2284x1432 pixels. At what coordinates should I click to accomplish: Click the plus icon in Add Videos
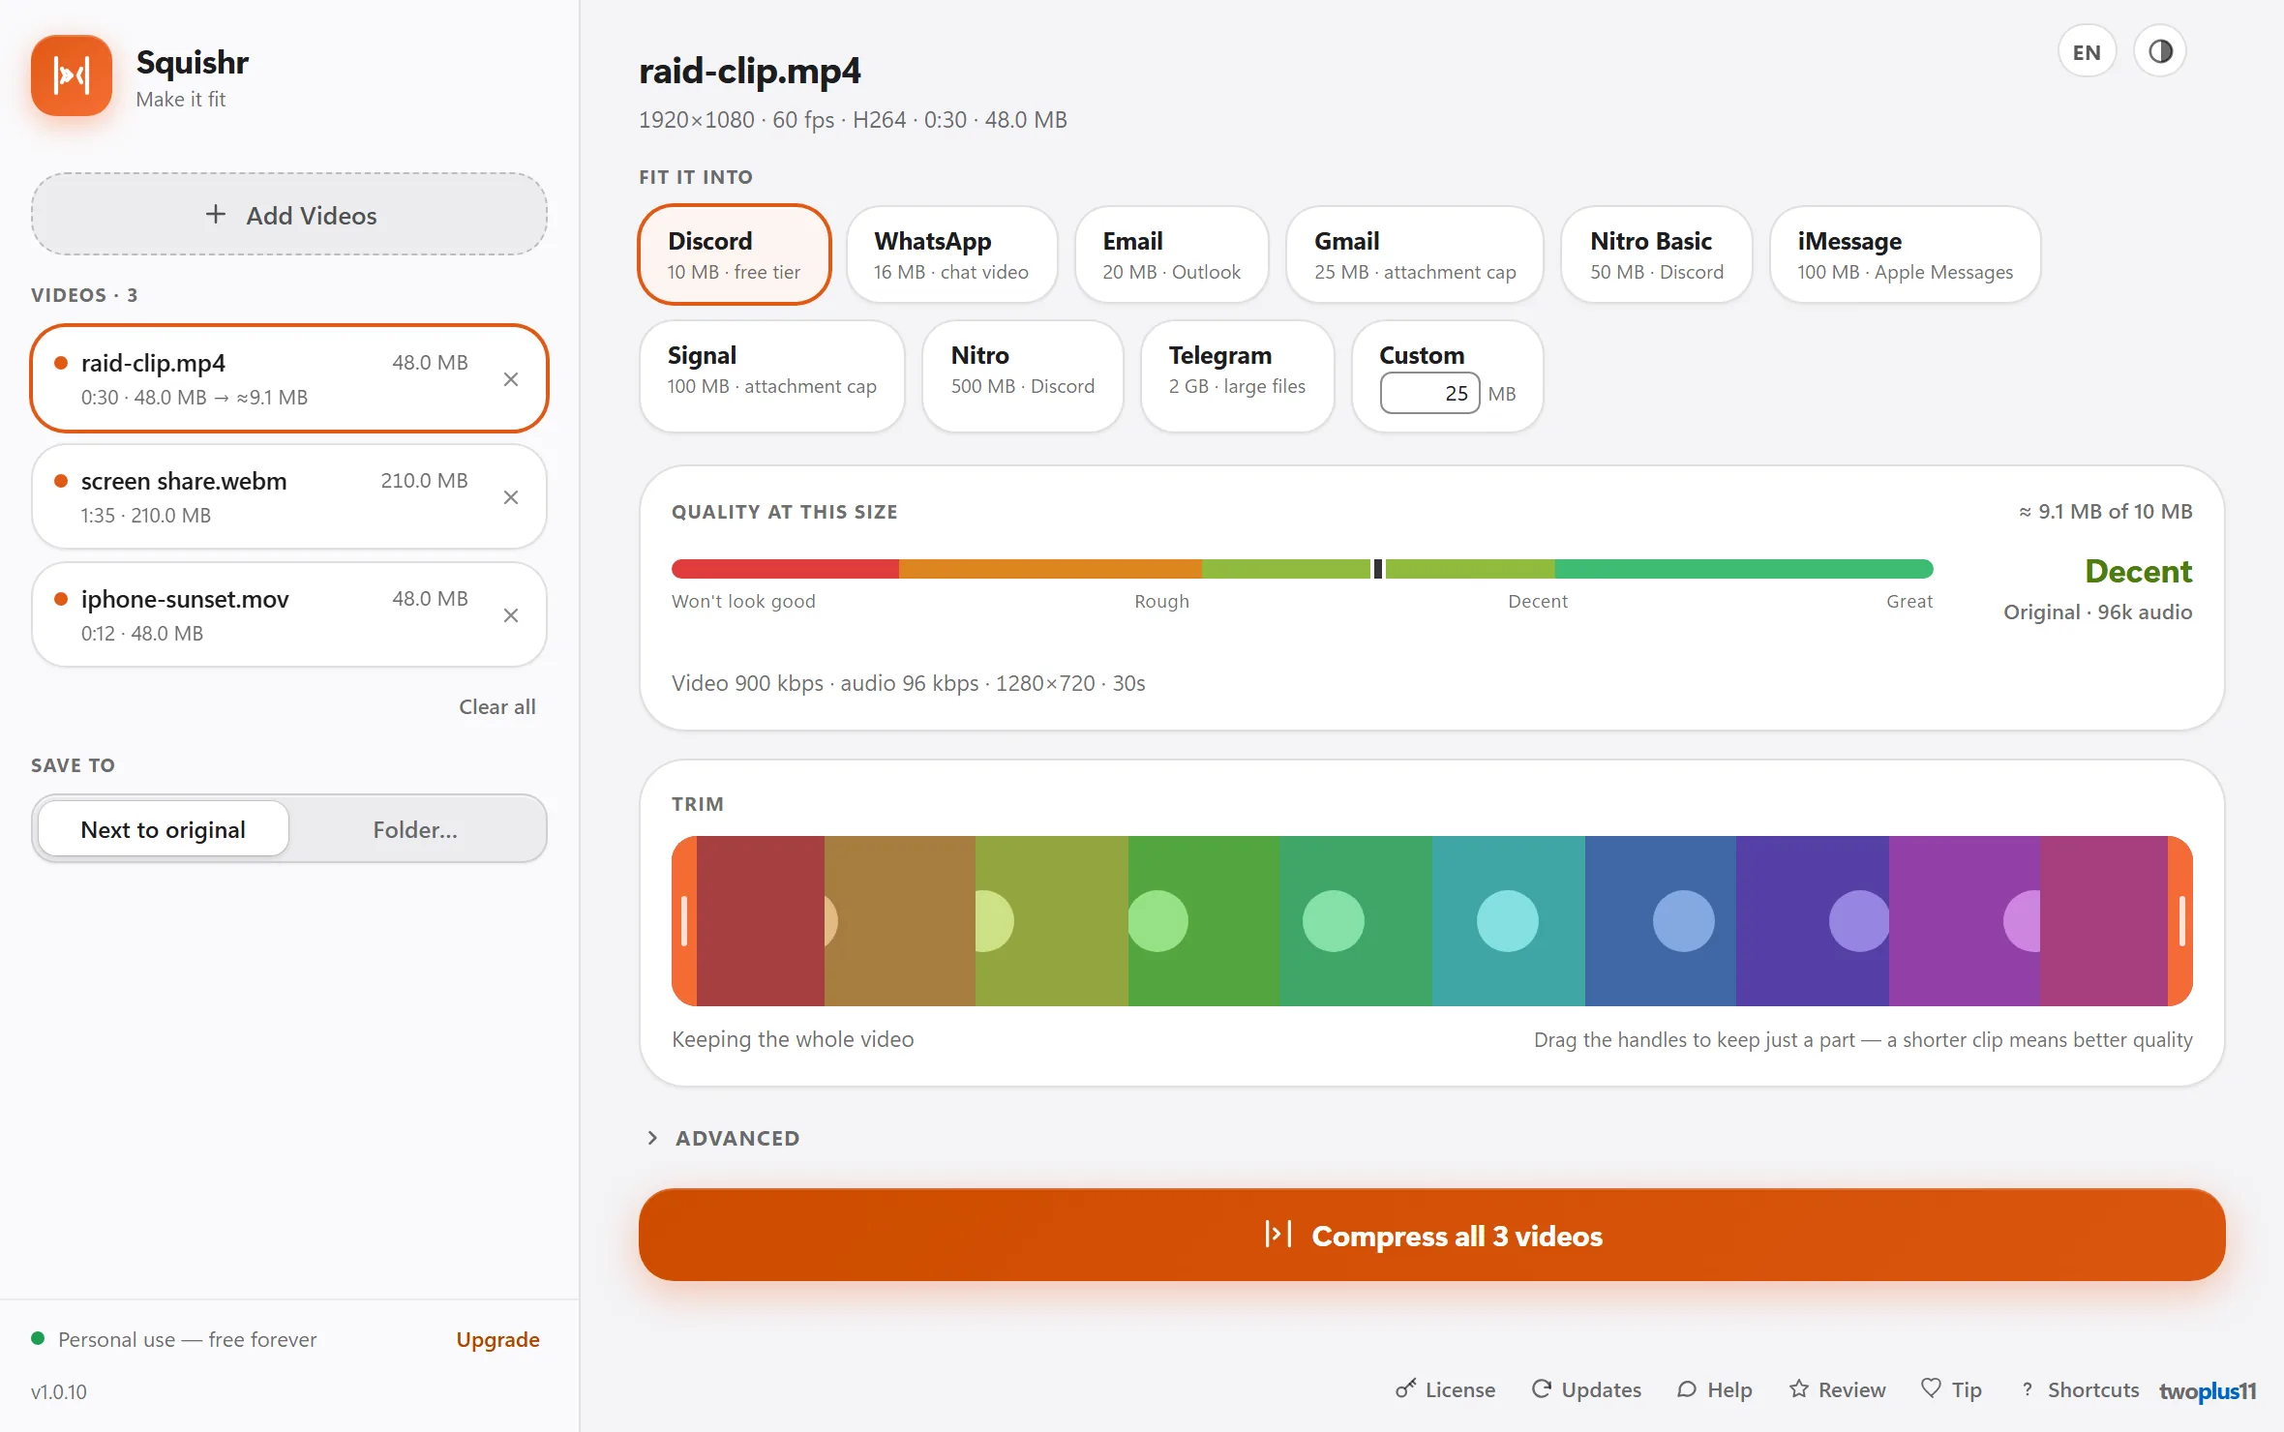[x=216, y=214]
